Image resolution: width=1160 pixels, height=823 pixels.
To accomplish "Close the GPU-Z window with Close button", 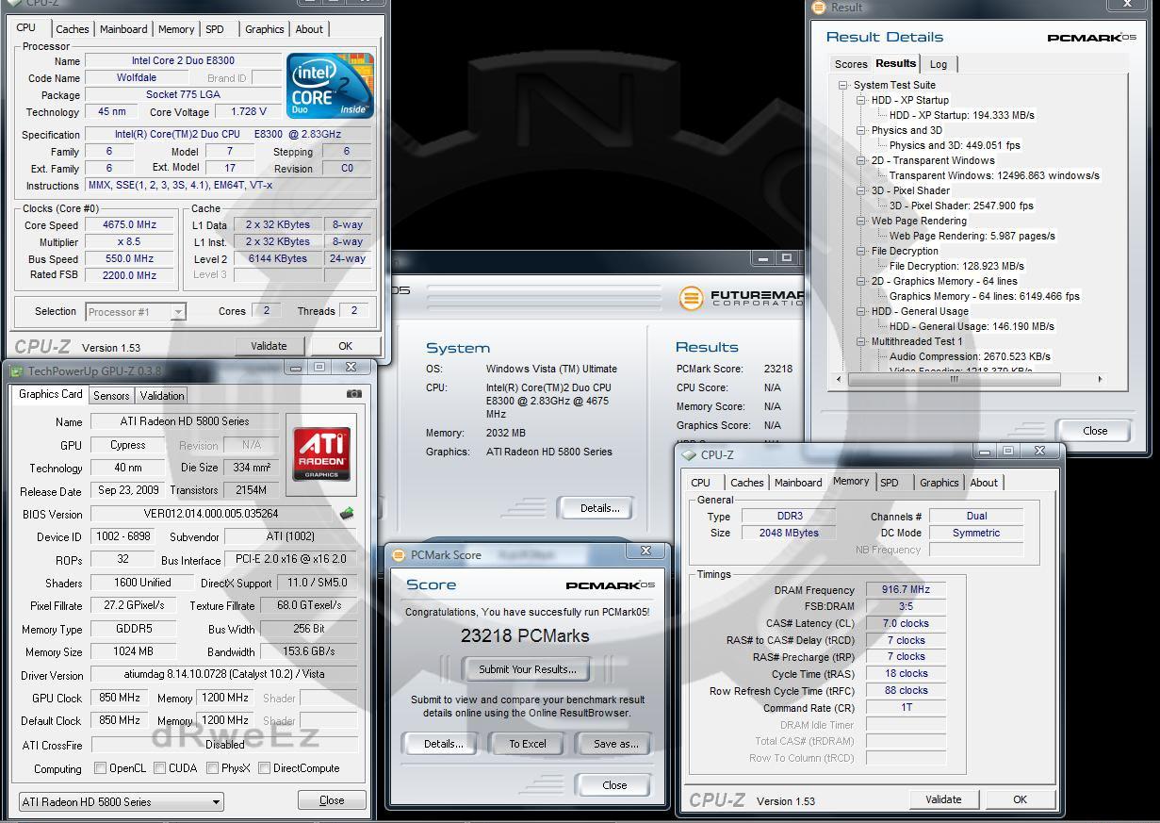I will point(332,800).
